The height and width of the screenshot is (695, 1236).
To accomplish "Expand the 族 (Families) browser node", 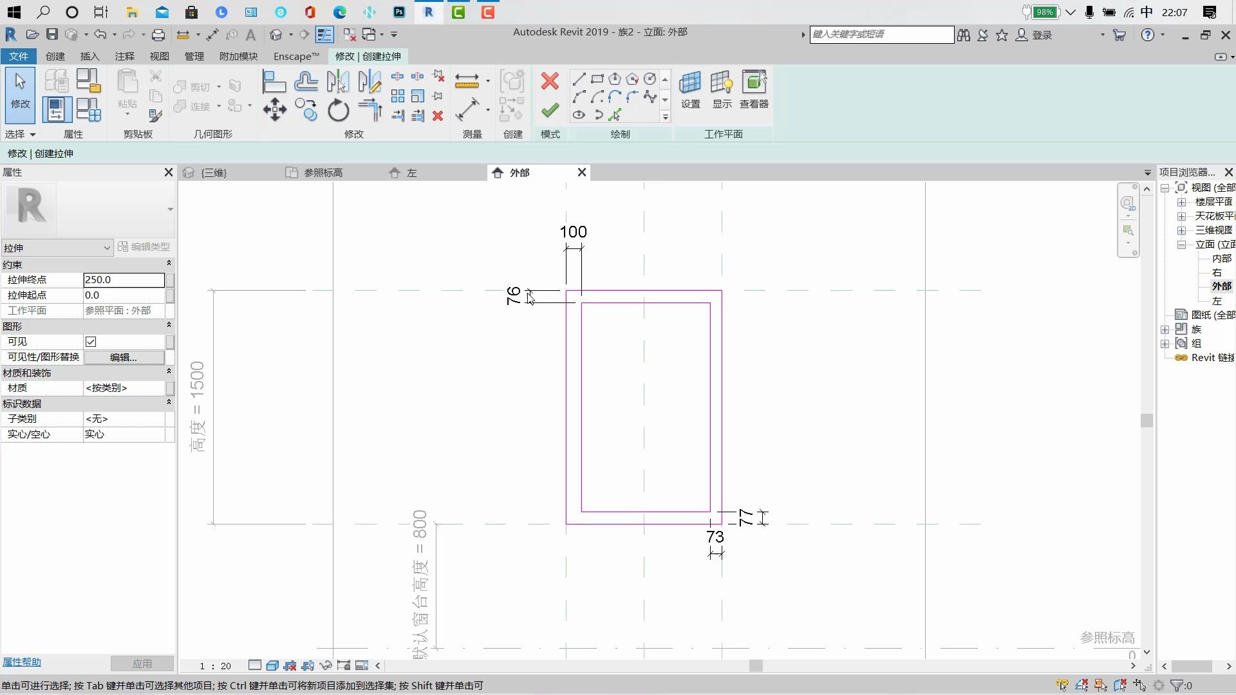I will pos(1165,329).
